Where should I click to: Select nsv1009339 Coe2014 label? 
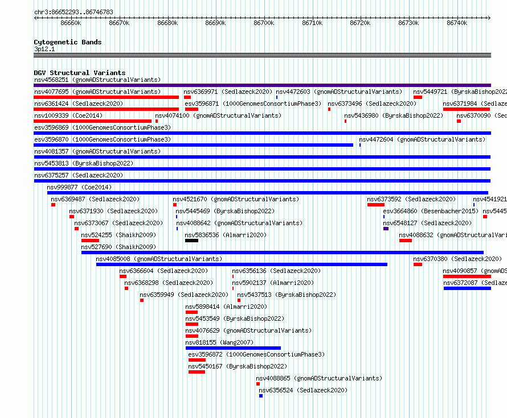click(68, 115)
